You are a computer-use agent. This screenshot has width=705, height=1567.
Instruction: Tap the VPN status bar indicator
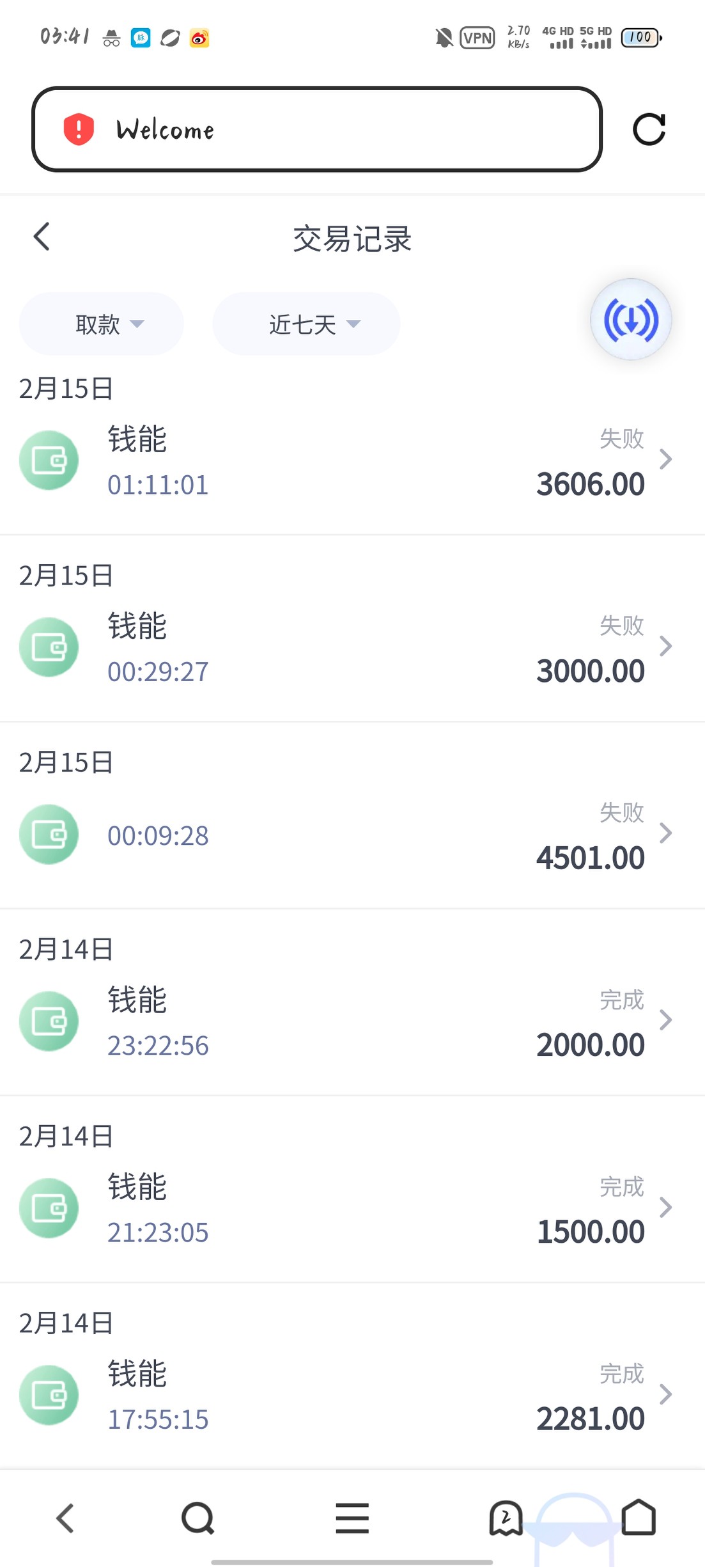477,38
